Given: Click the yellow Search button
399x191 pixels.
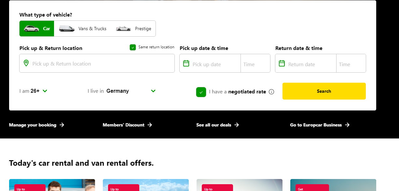Looking at the screenshot, I should tap(324, 91).
